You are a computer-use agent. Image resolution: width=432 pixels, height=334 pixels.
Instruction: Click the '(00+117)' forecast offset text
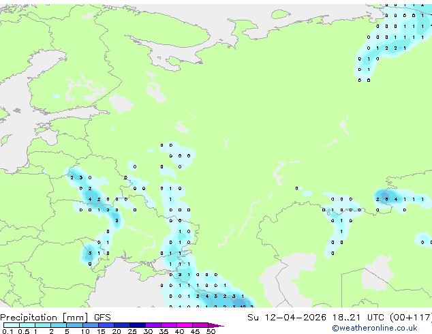click(x=411, y=318)
